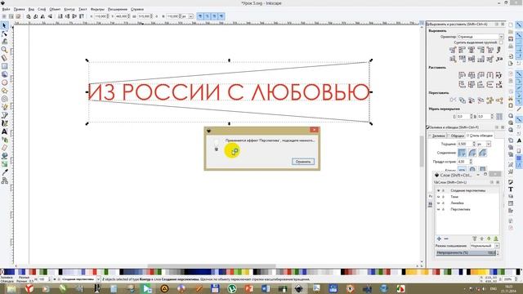Select the Node edit tool
This screenshot has width=523, height=294.
4,33
